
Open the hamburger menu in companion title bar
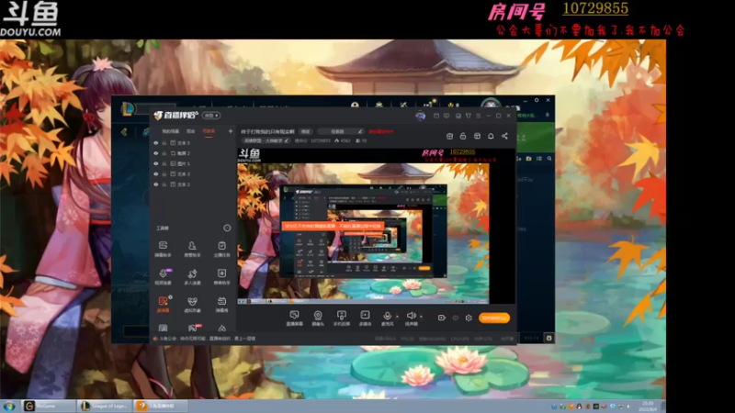coord(478,116)
